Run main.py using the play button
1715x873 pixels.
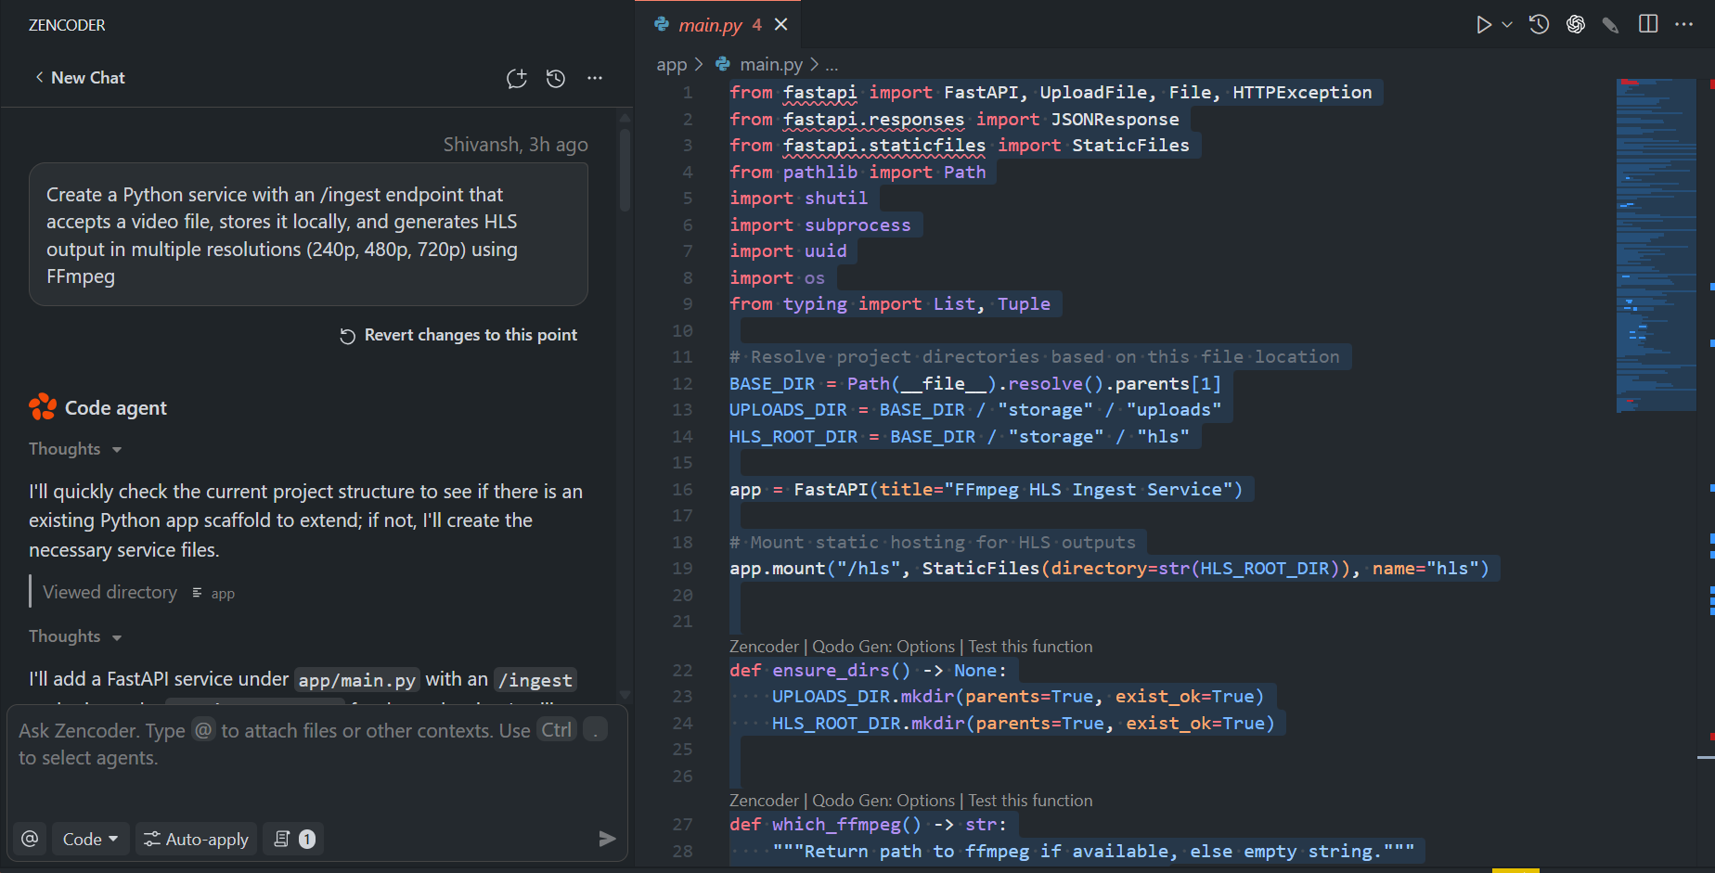(1483, 25)
